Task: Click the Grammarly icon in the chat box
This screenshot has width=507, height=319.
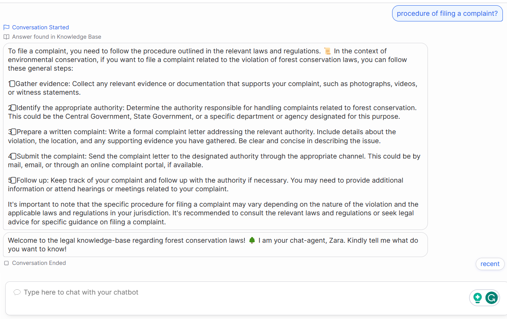Action: (492, 298)
